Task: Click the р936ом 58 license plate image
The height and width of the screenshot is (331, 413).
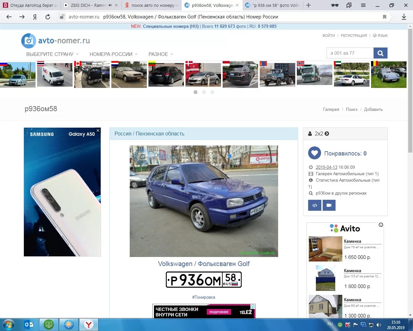Action: pos(204,280)
